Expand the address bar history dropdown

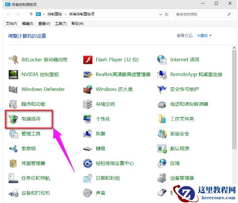(161, 14)
